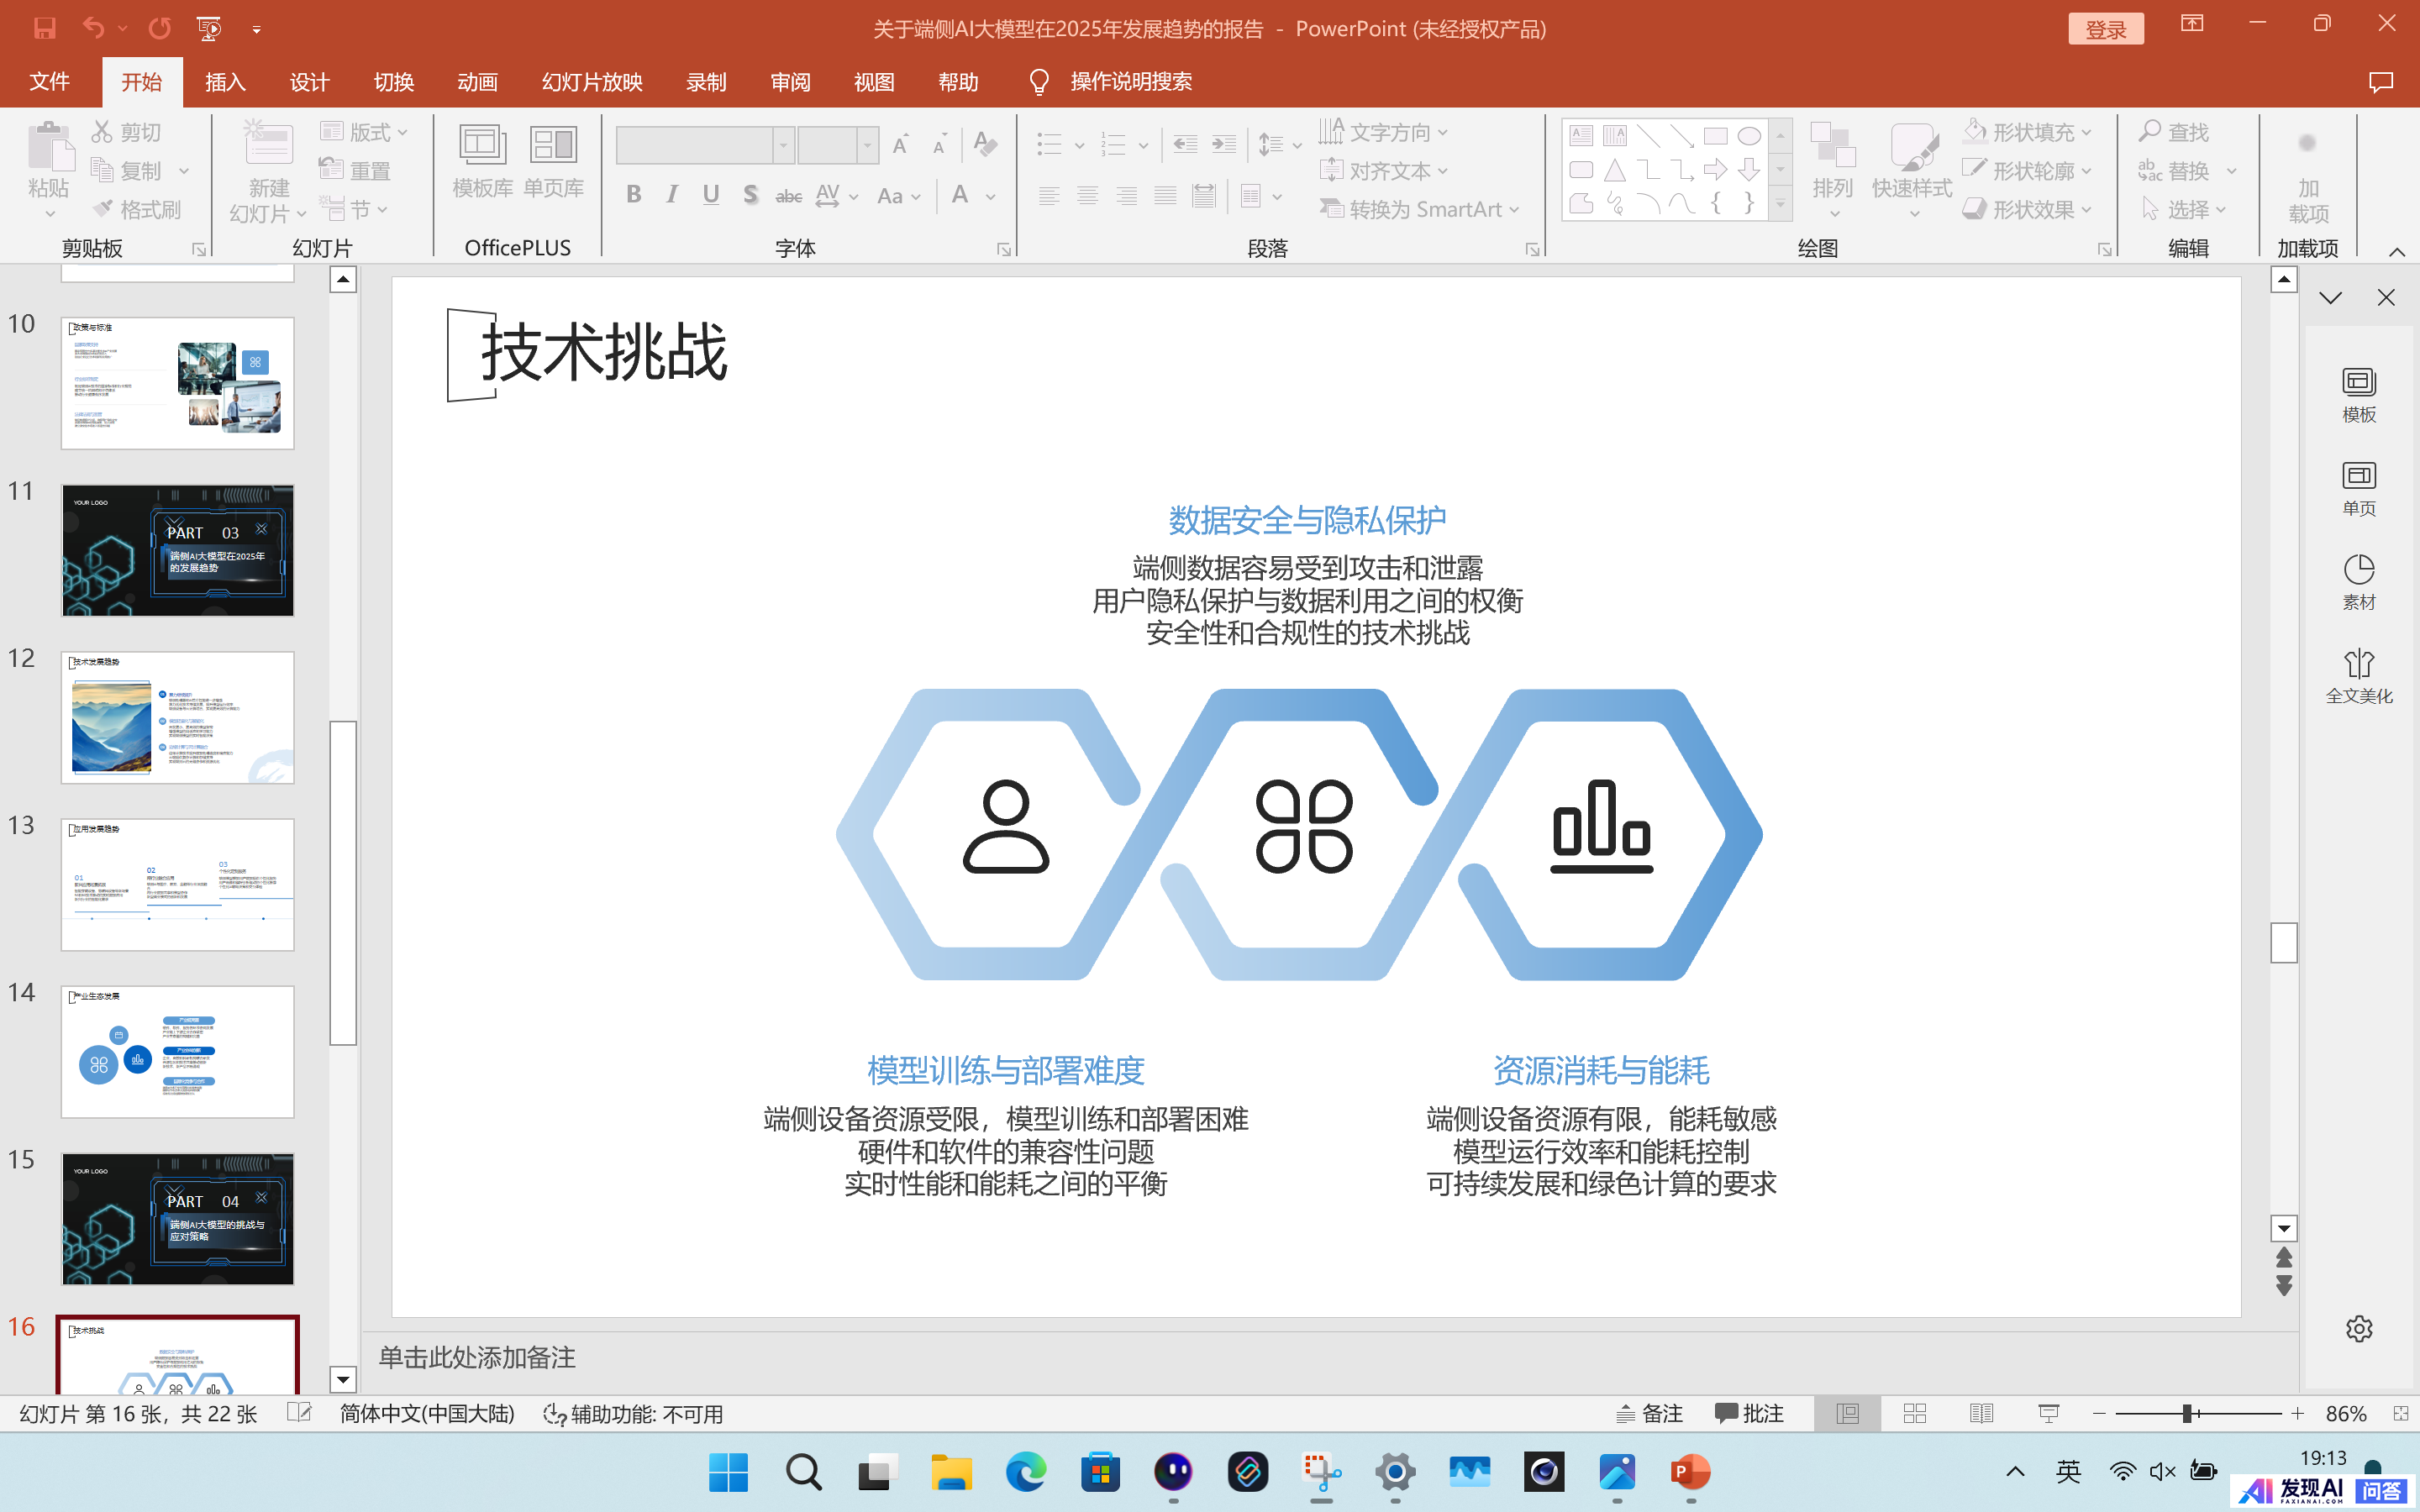The width and height of the screenshot is (2420, 1512).
Task: Start slideshow from beginning icon
Action: click(208, 28)
